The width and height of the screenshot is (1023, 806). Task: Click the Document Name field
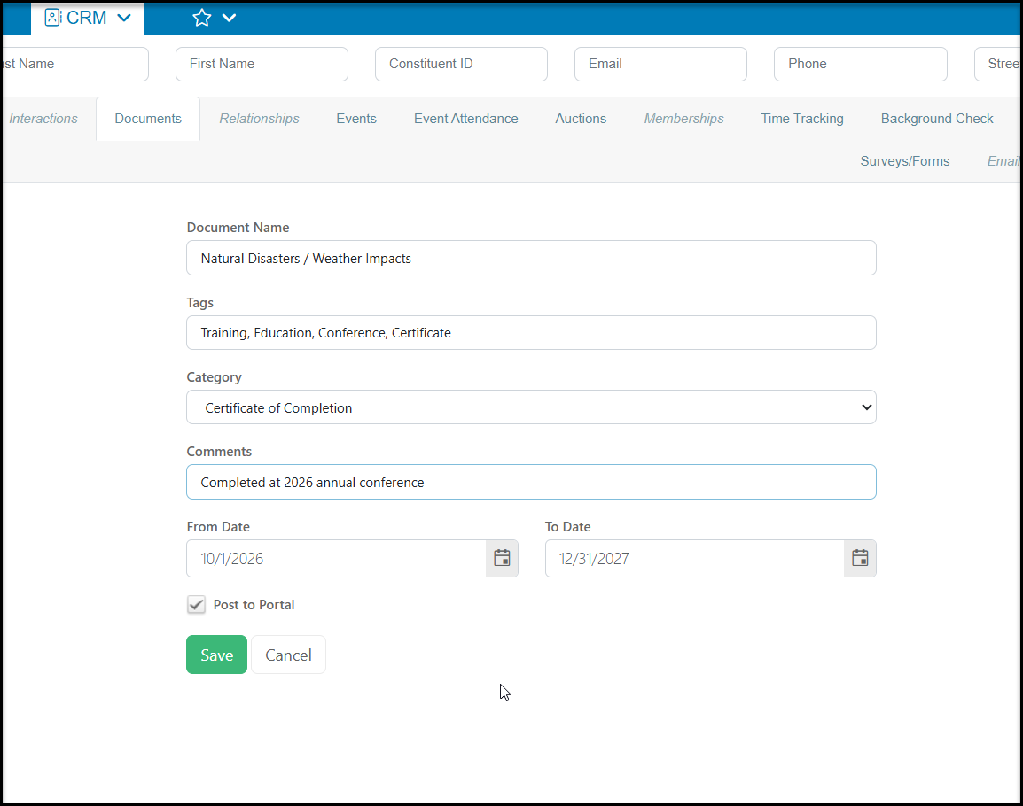[531, 259]
